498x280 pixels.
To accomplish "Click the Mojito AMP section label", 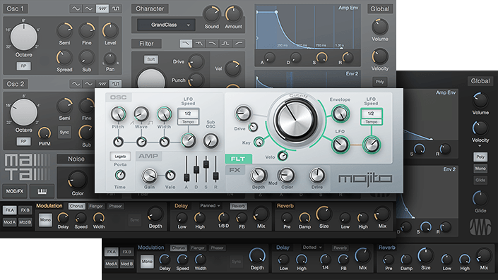I will coord(148,156).
